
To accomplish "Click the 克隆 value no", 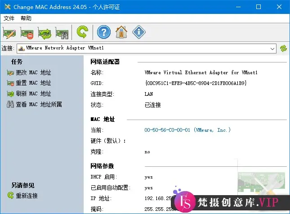I will point(147,152).
